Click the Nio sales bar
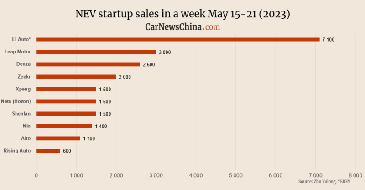Image resolution: width=365 pixels, height=190 pixels. [64, 126]
